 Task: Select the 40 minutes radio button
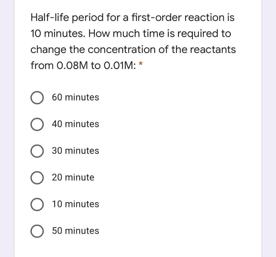click(x=37, y=124)
